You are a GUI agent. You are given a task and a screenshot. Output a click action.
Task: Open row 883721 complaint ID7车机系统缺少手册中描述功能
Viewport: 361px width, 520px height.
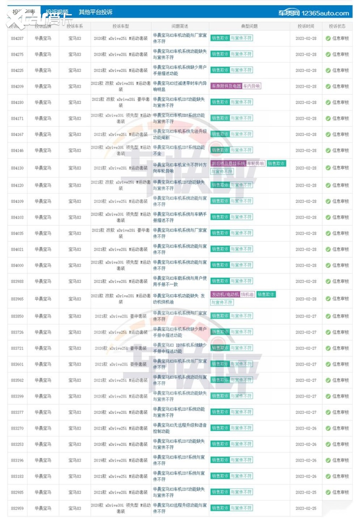(180, 348)
